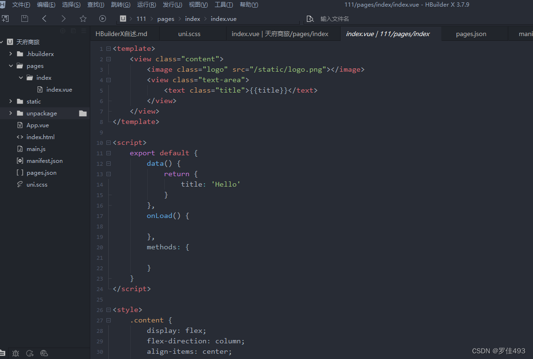This screenshot has height=359, width=533.
Task: Collapse the template fold marker on line 1
Action: point(109,48)
